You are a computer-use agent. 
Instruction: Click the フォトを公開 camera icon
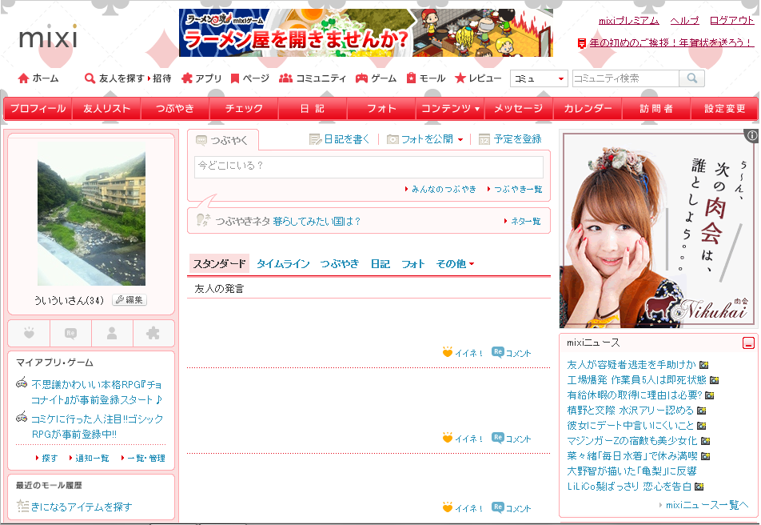392,139
